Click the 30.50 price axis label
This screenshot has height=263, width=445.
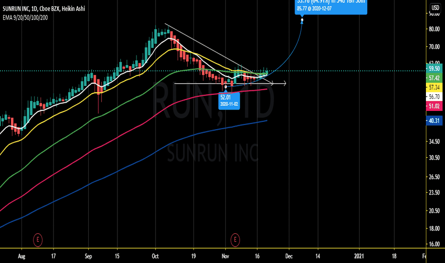434,158
